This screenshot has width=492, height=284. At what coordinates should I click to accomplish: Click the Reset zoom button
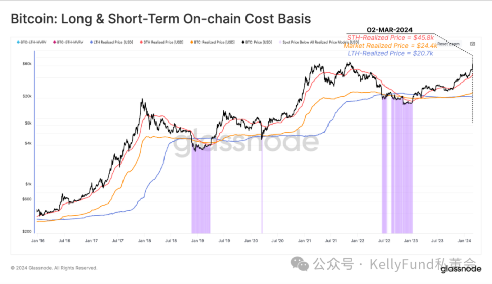[x=448, y=44]
